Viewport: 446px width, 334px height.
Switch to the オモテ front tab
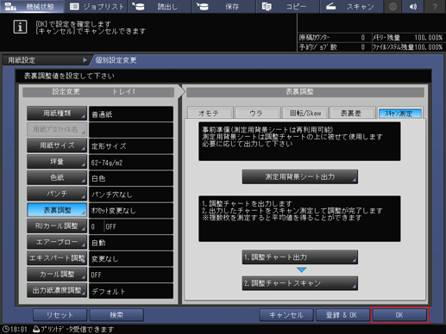click(x=210, y=113)
